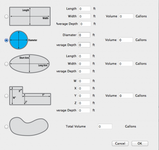Click the OK button
Viewport: 159px width, 150px height.
(x=140, y=143)
